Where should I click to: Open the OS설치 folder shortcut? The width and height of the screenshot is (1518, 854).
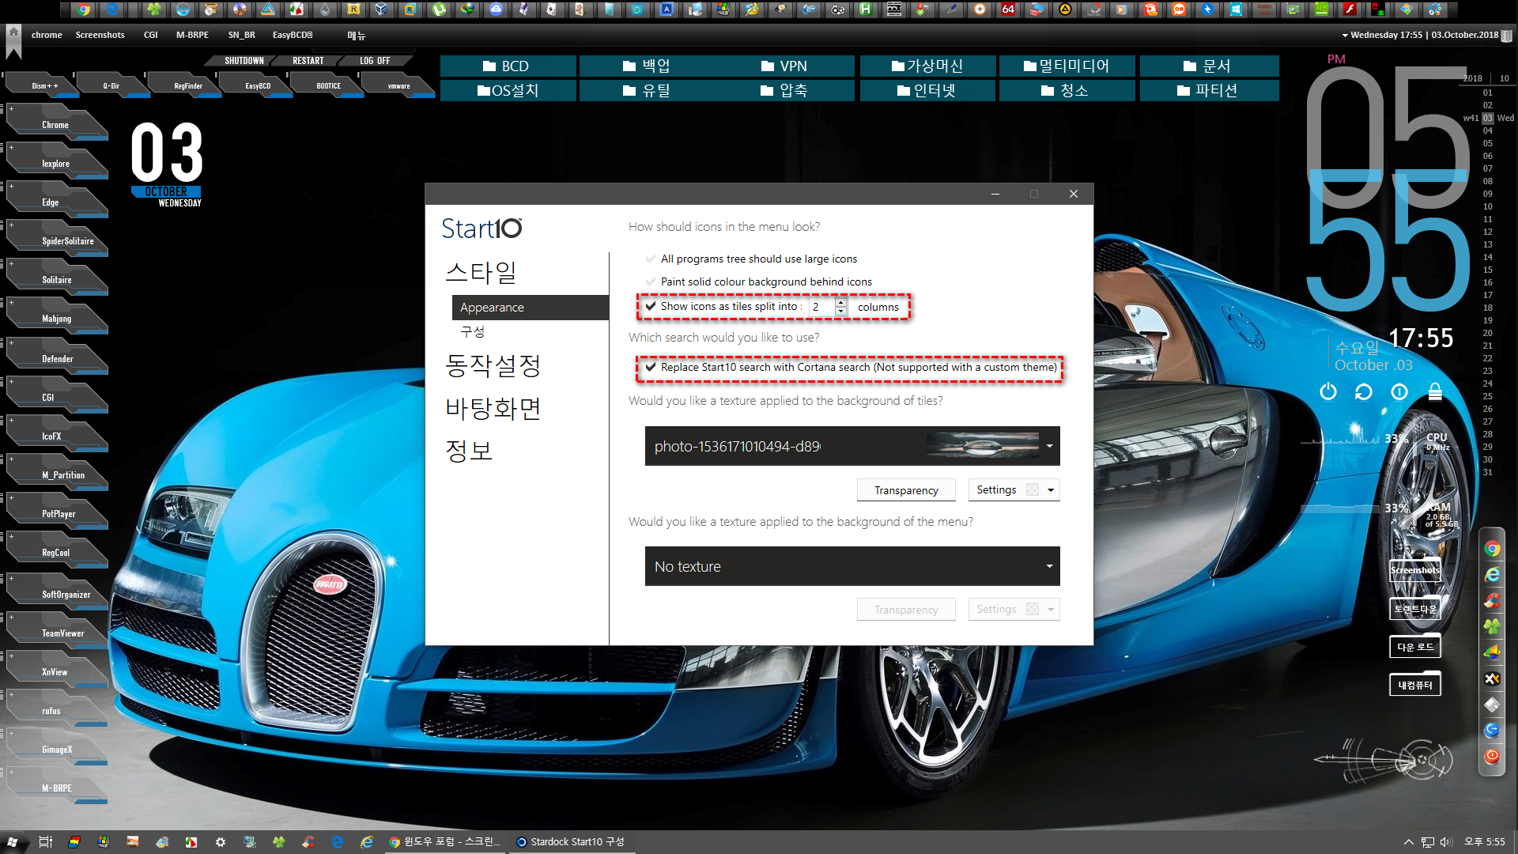[x=508, y=91]
